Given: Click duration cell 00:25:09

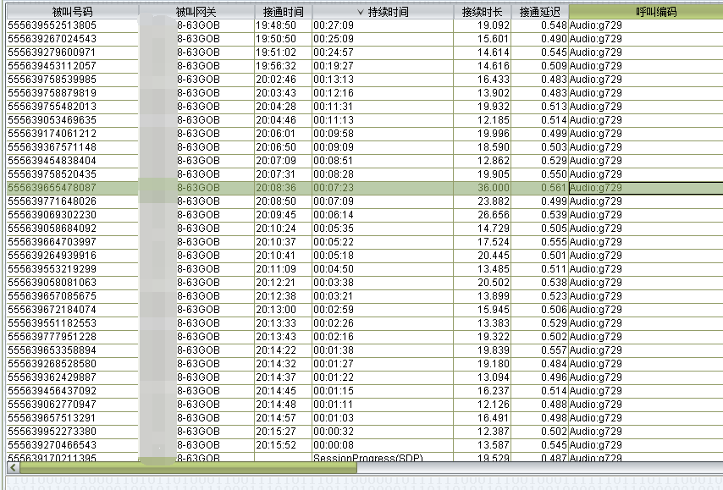Looking at the screenshot, I should pos(334,39).
